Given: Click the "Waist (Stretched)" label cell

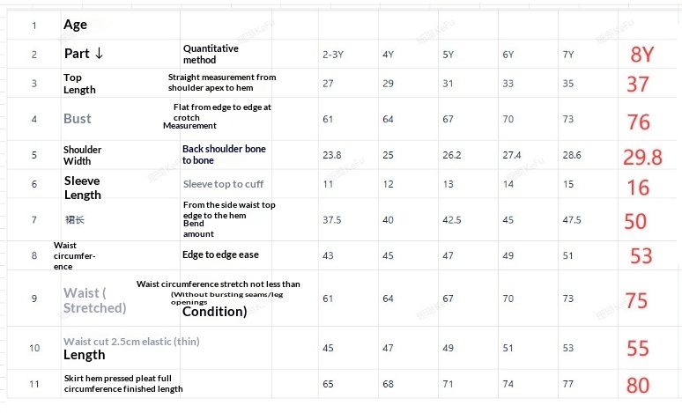Looking at the screenshot, I should click(94, 299).
